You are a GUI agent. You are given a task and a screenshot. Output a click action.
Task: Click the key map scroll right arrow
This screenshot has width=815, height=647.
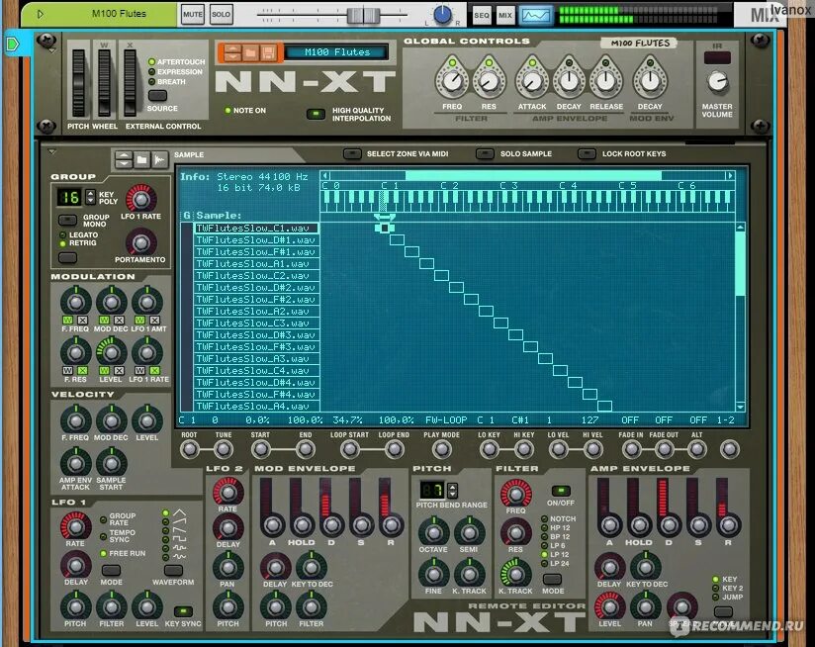pos(730,176)
